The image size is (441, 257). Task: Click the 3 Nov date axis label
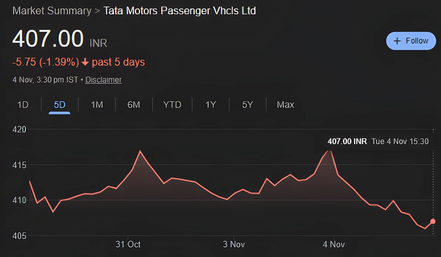coord(234,244)
